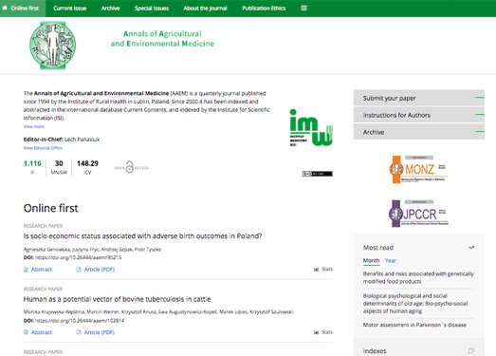The width and height of the screenshot is (496, 356).
Task: Click Stats chart icon for bovine tuberculosis paper
Action: click(x=316, y=332)
